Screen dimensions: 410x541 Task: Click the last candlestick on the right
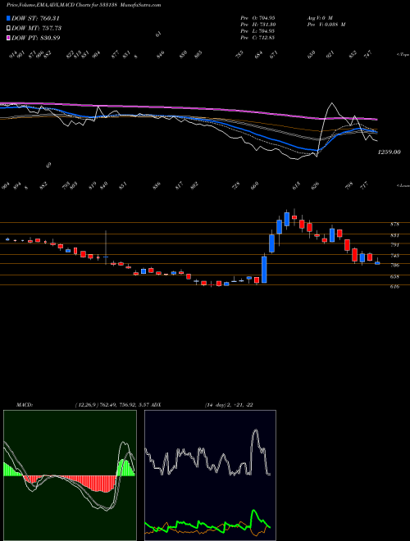pos(377,261)
